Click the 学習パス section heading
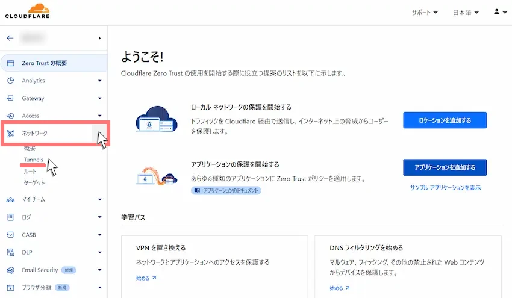Image resolution: width=512 pixels, height=298 pixels. pos(133,217)
